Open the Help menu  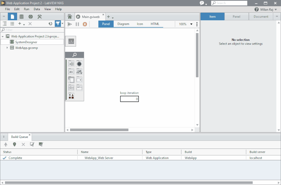coord(59,9)
